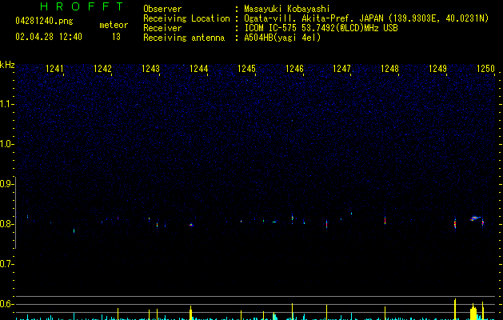The image size is (503, 320).
Task: Select the 1.0 frequency axis label
Action: coord(6,144)
